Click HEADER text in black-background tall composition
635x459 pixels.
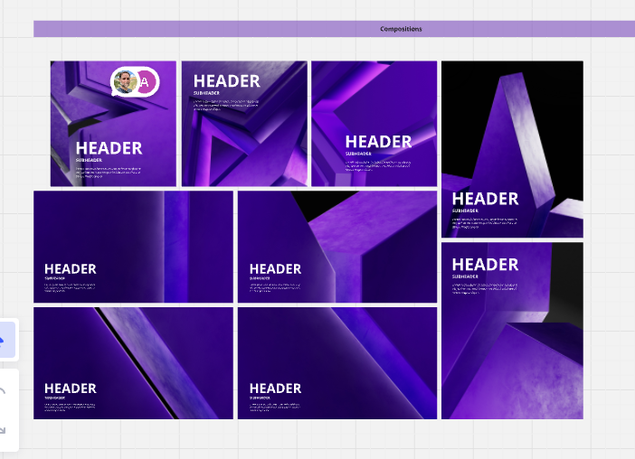485,199
